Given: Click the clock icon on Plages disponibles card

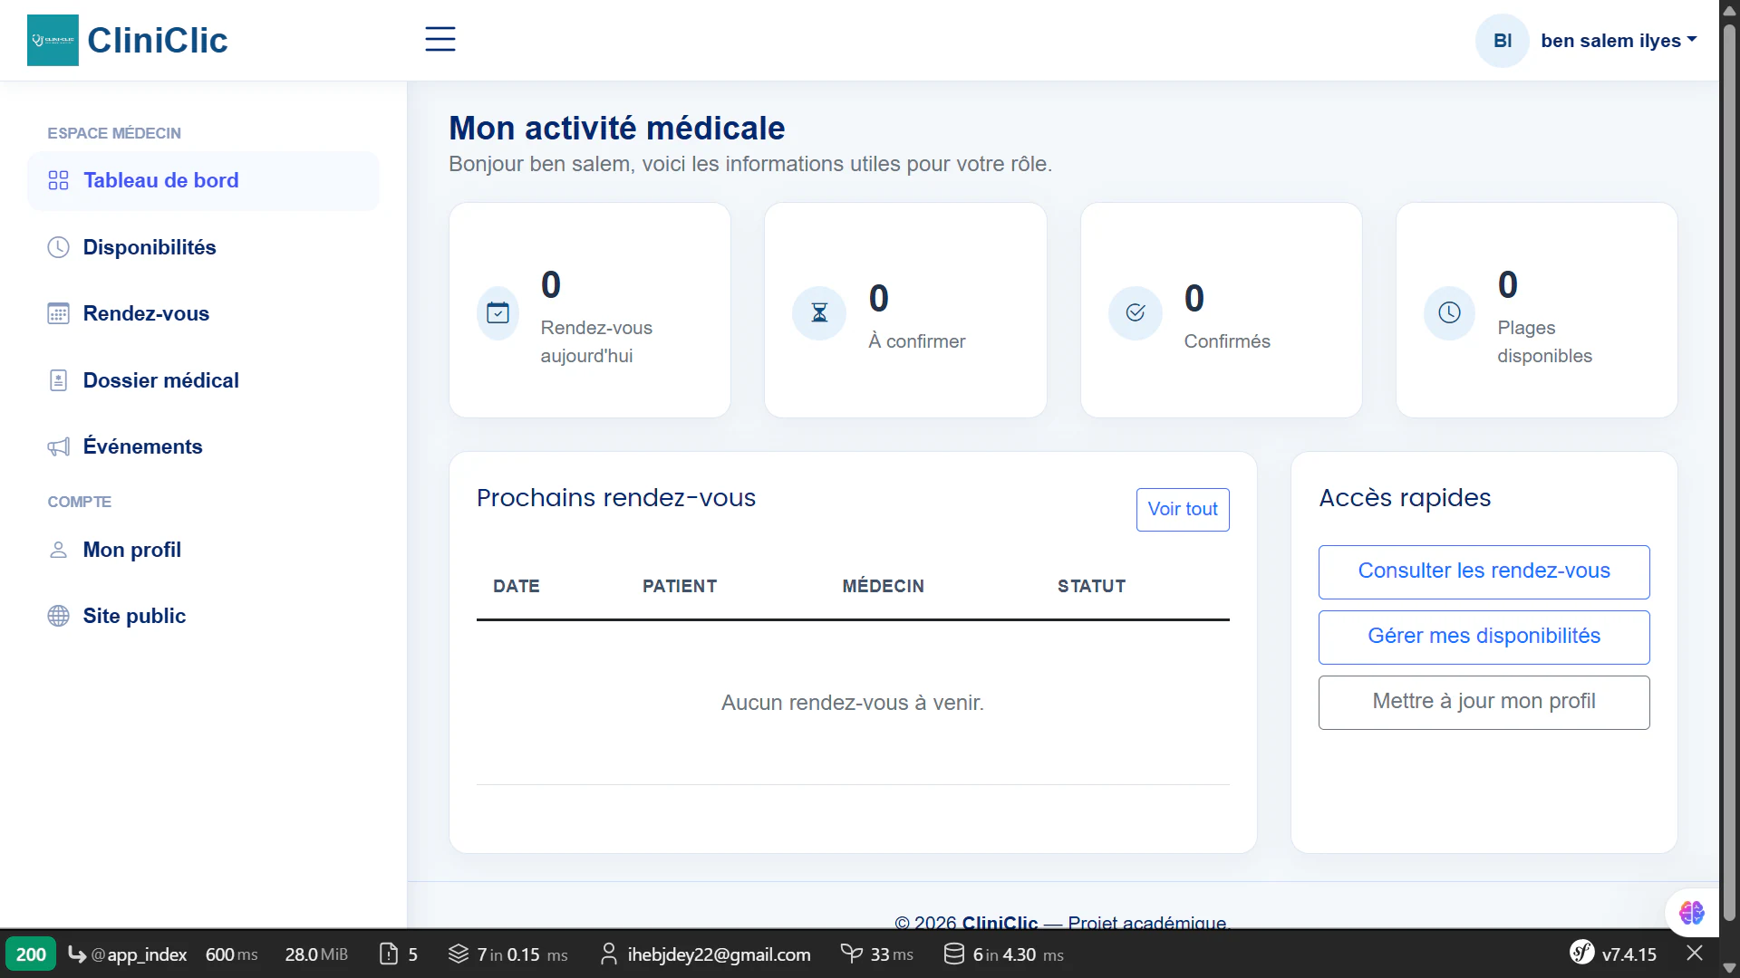Looking at the screenshot, I should click(x=1450, y=313).
